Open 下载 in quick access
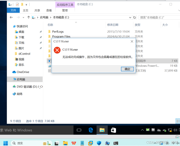 click(21, 37)
